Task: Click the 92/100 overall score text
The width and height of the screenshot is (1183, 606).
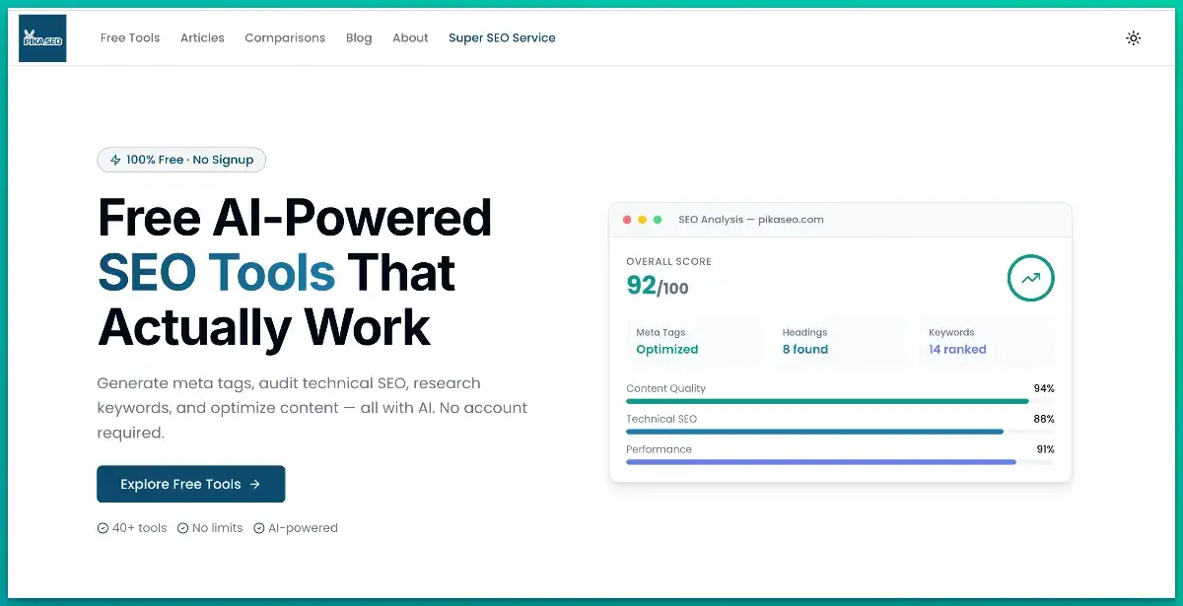Action: tap(658, 286)
